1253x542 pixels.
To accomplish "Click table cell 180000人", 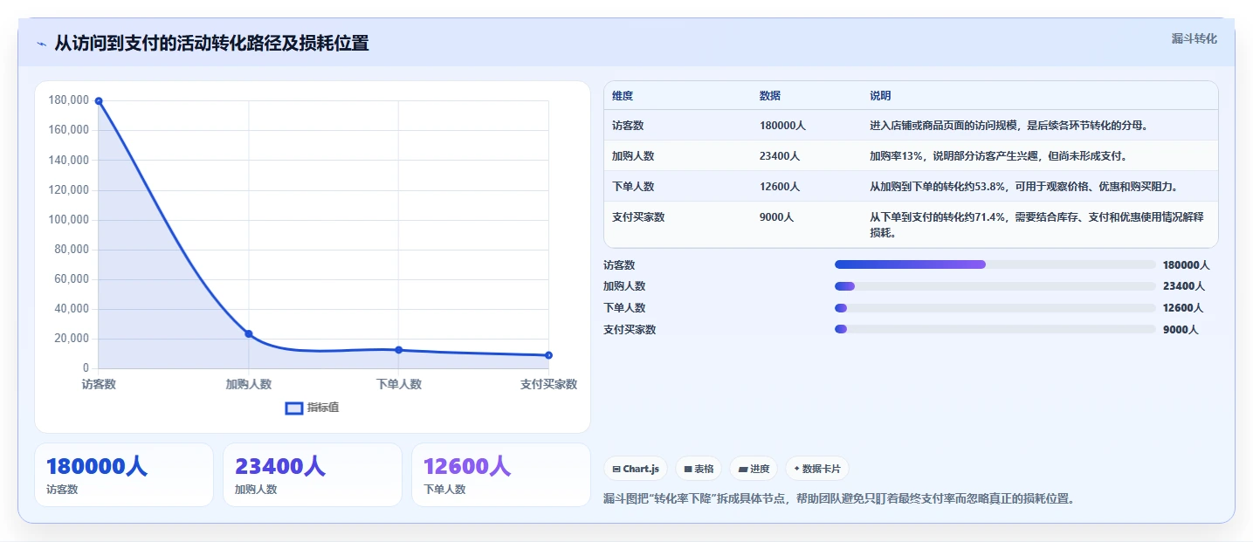I will coord(782,126).
